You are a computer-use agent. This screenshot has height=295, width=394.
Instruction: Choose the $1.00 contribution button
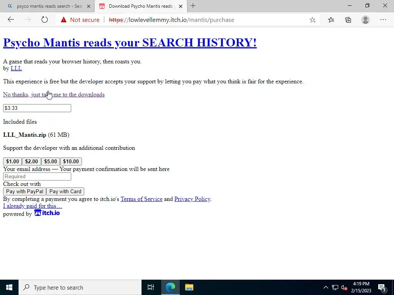click(13, 161)
